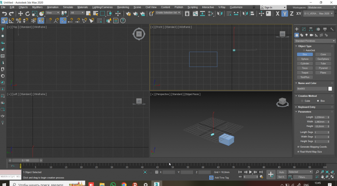Click the Pyramid primitive button
Image resolution: width=337 pixels, height=186 pixels.
(323, 68)
